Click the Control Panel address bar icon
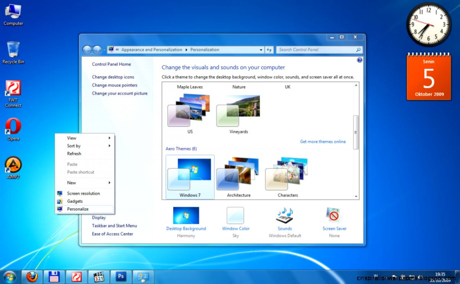The width and height of the screenshot is (460, 284). pos(111,50)
